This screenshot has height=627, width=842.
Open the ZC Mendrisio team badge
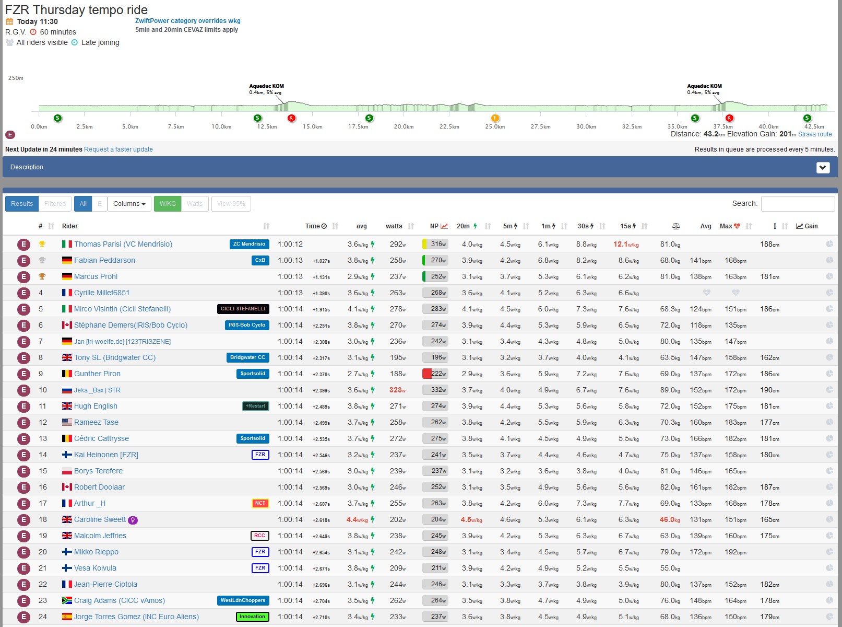point(250,244)
